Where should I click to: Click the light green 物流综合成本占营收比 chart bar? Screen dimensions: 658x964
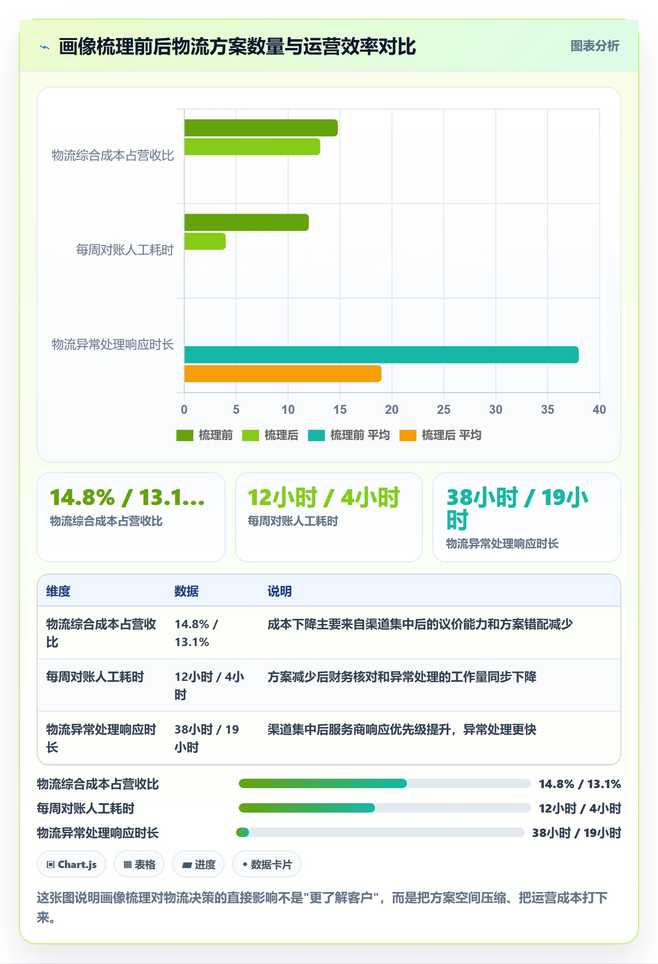click(x=252, y=147)
